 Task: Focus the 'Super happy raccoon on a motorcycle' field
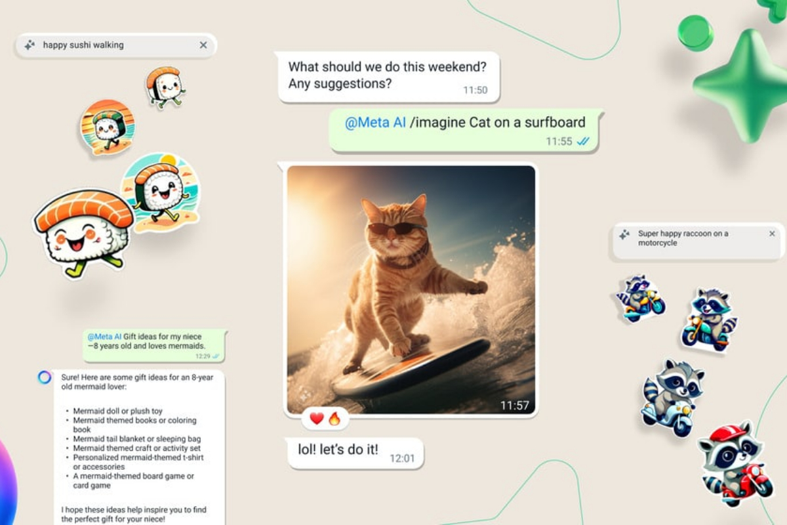695,238
